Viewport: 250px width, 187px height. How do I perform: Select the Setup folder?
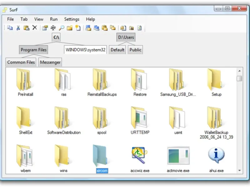(216, 83)
